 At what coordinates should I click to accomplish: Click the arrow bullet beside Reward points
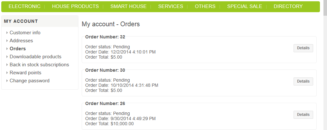click(x=7, y=73)
